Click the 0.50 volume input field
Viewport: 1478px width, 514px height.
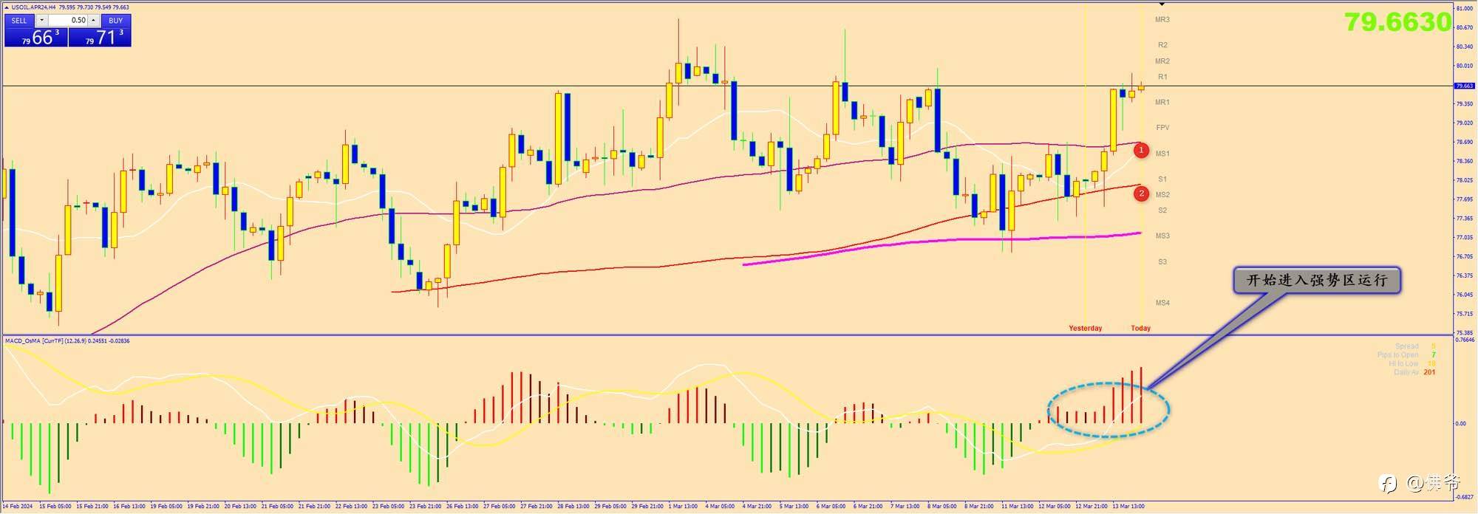tap(69, 21)
